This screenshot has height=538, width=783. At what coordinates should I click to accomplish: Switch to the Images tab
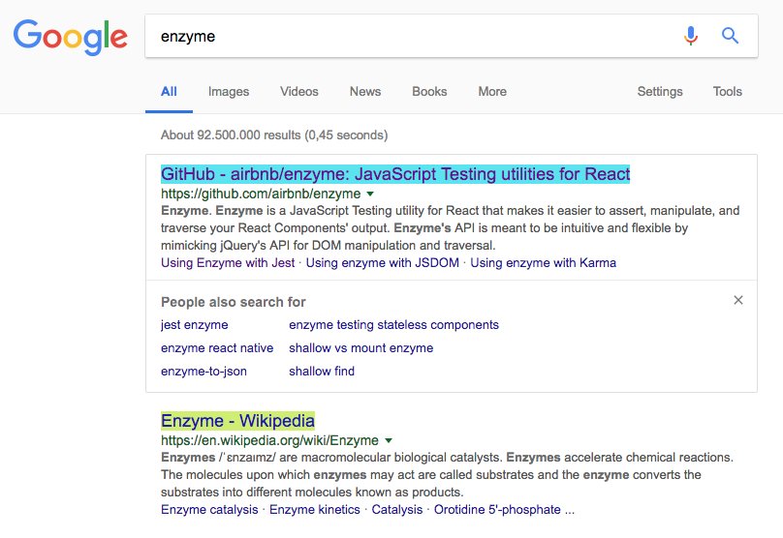tap(229, 91)
